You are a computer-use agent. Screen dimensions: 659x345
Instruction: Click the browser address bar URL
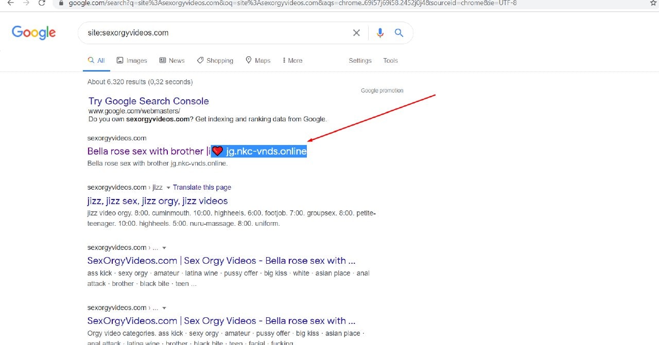pyautogui.click(x=292, y=3)
